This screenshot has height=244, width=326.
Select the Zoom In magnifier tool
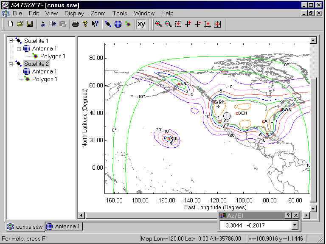click(x=159, y=24)
